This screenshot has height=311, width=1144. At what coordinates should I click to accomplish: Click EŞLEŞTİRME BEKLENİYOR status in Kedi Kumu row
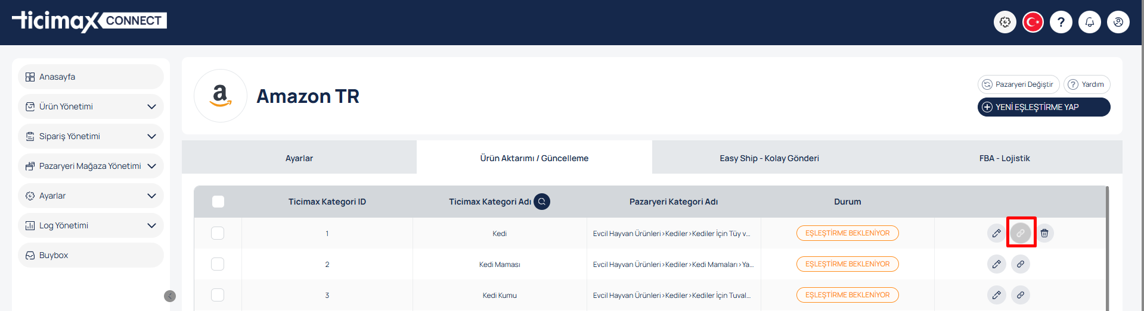pos(848,295)
